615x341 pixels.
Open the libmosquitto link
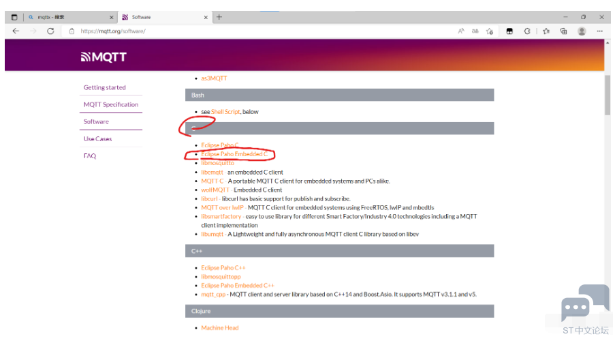pos(217,163)
